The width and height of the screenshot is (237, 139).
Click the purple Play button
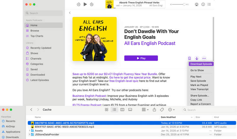pos(141,58)
